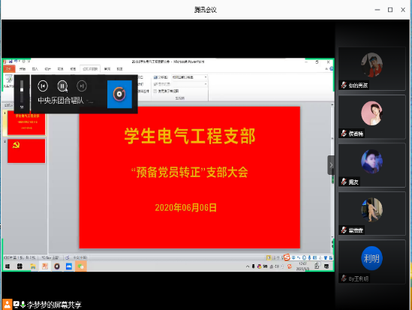Collapse the participant sidebar with the chevron
Screen dimensions: 412x310
click(x=331, y=165)
